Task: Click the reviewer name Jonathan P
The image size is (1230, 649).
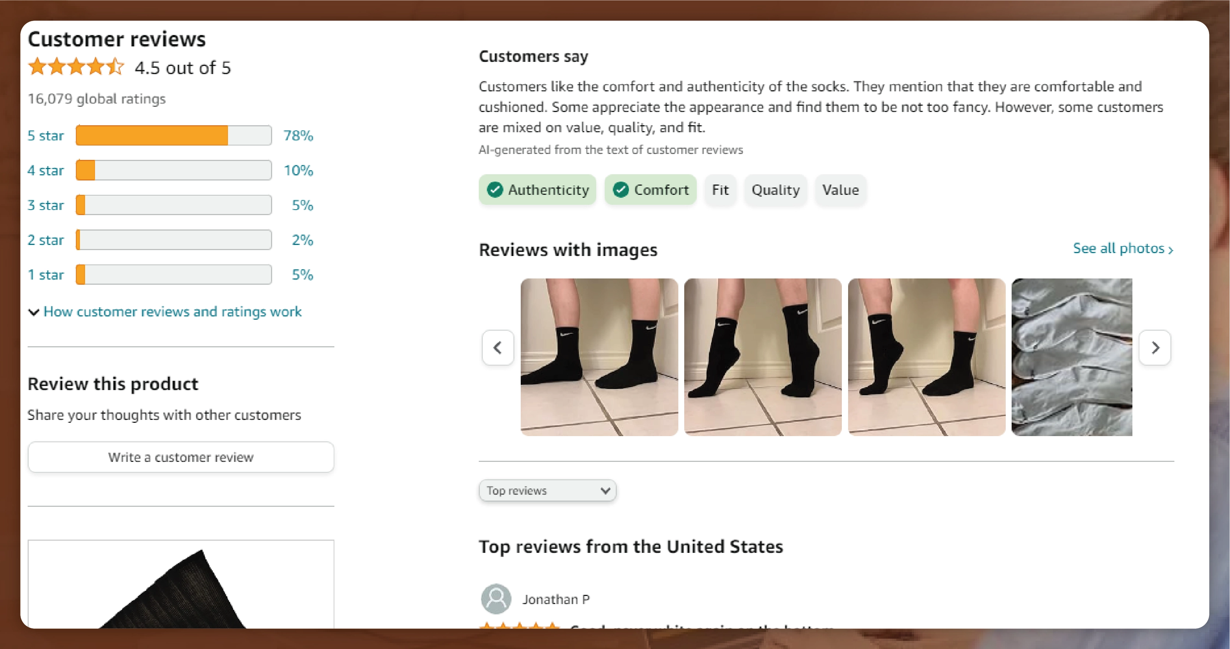Action: pos(556,599)
